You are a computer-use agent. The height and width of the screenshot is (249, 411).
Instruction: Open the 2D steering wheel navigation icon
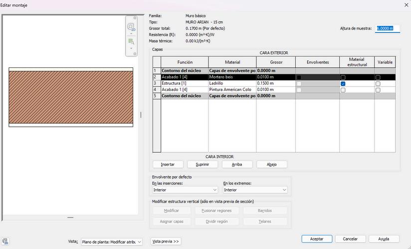[x=131, y=27]
